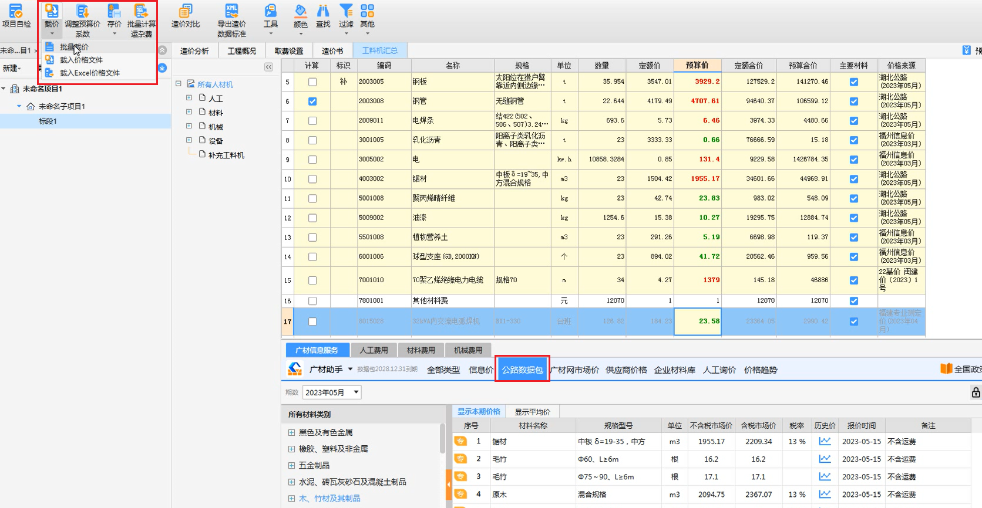This screenshot has width=982, height=508.
Task: Click 全国政策 book icon
Action: click(946, 369)
